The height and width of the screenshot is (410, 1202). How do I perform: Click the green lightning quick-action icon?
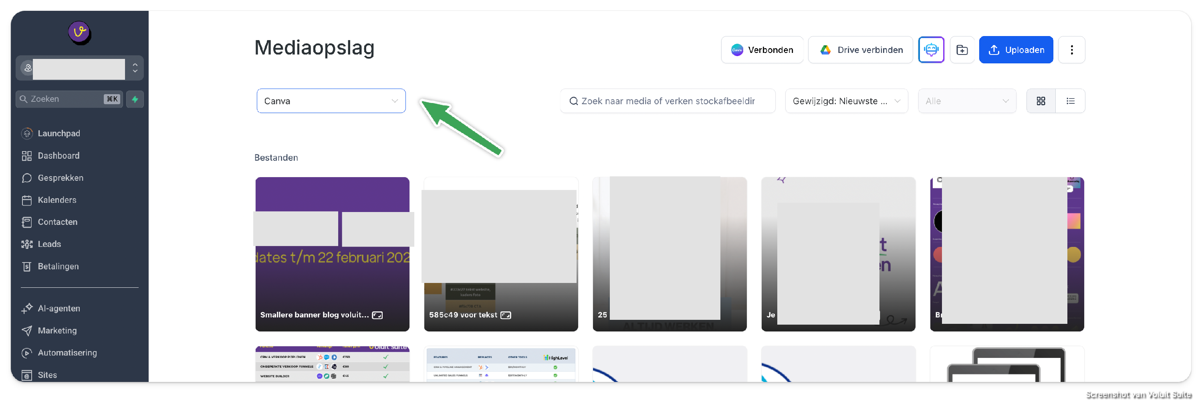click(135, 99)
